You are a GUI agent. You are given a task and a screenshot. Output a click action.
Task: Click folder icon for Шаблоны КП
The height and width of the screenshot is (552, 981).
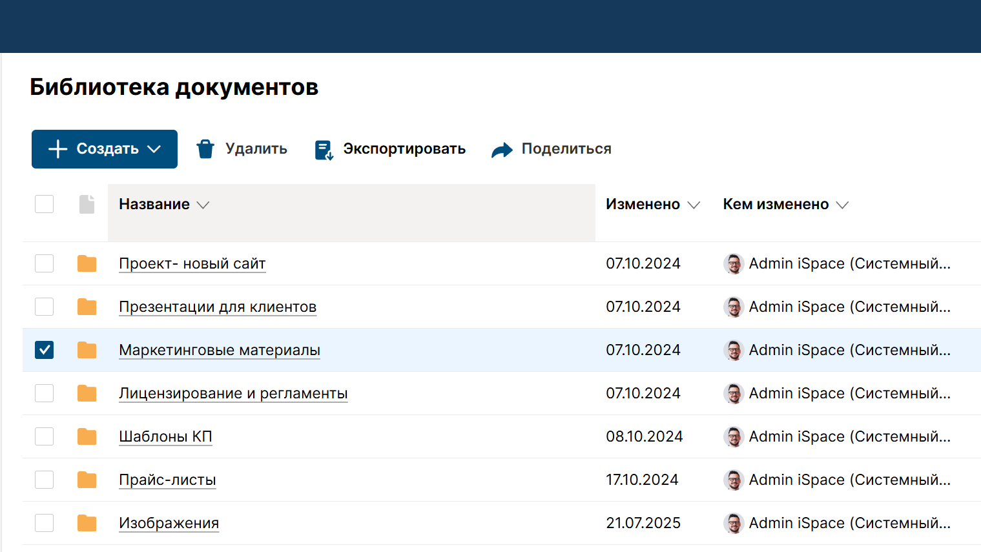point(87,437)
